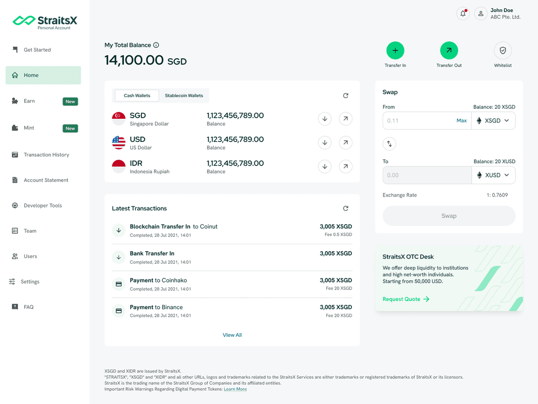Transfer out from the USD wallet
Viewport: 538px width, 404px height.
tap(346, 143)
